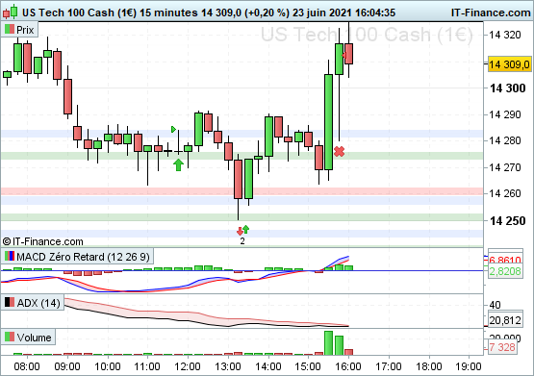Click the 14 300 price axis label
The width and height of the screenshot is (534, 376).
point(507,88)
